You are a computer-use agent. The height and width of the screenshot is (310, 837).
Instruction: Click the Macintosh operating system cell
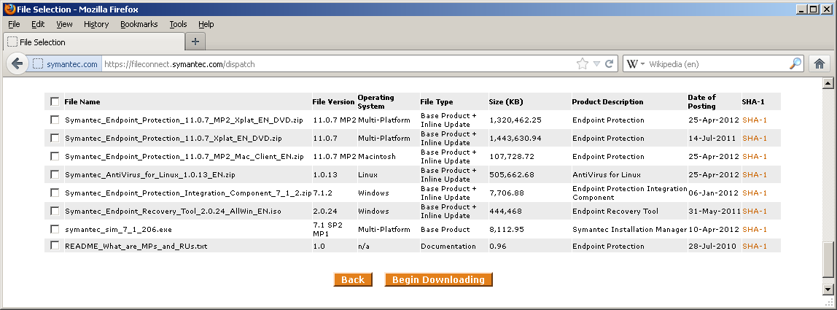pos(377,157)
